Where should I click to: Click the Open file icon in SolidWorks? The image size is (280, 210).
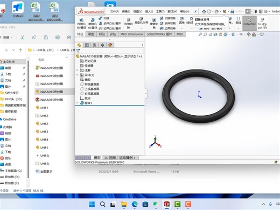(x=216, y=11)
